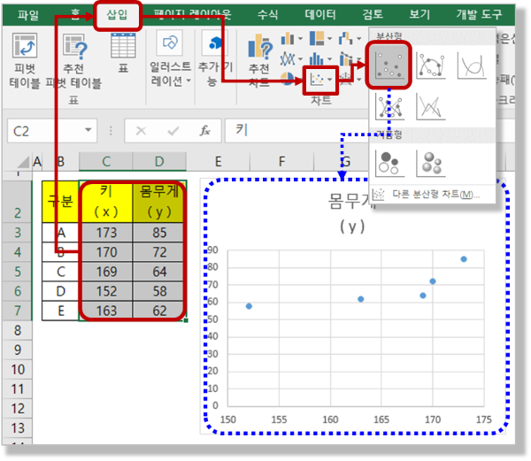Confirm the formula bar entry (check)

(x=173, y=131)
